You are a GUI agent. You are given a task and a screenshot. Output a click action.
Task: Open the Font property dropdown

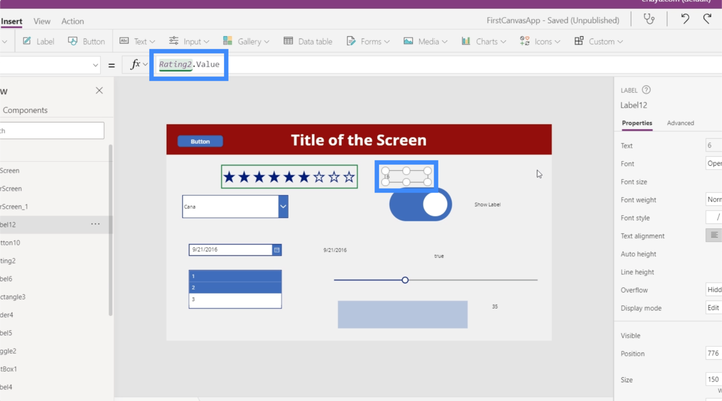pos(714,163)
